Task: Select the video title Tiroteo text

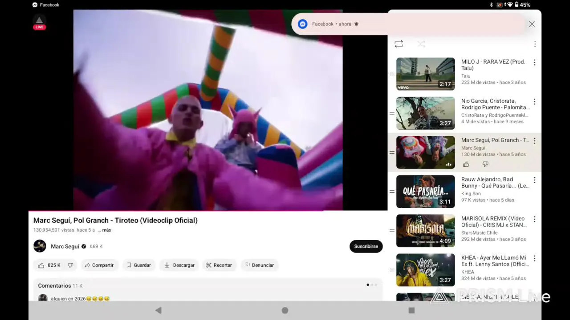Action: coord(115,220)
